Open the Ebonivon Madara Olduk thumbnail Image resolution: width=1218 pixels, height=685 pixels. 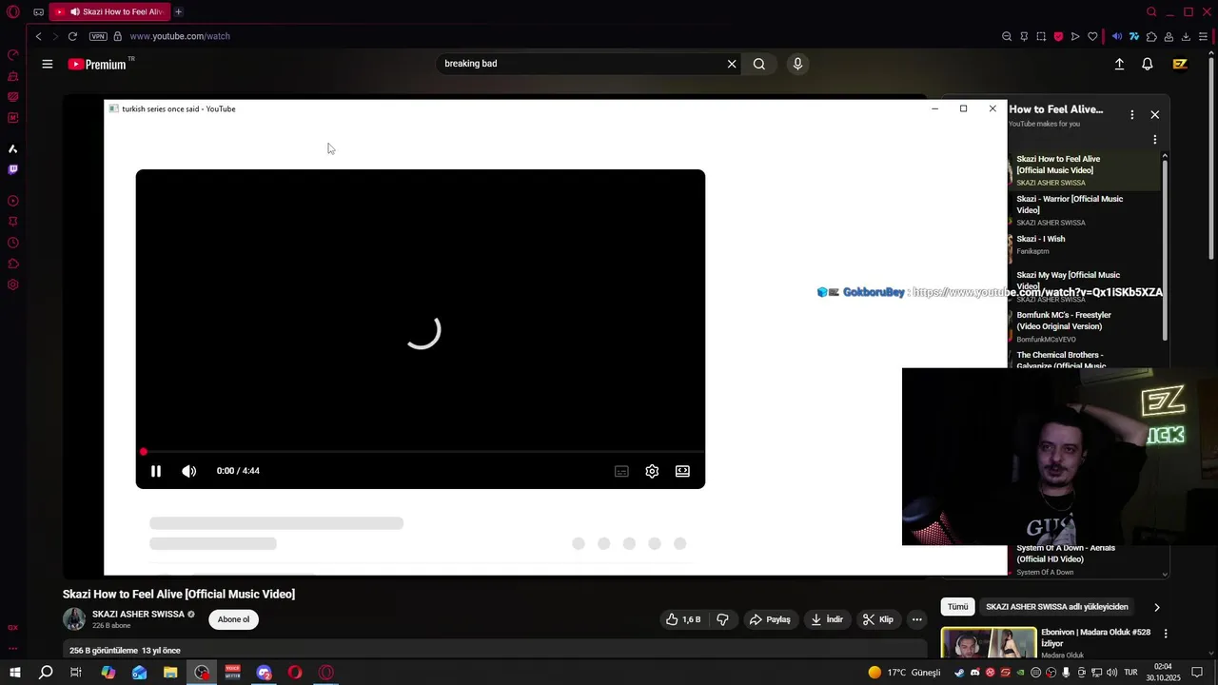pos(989,643)
